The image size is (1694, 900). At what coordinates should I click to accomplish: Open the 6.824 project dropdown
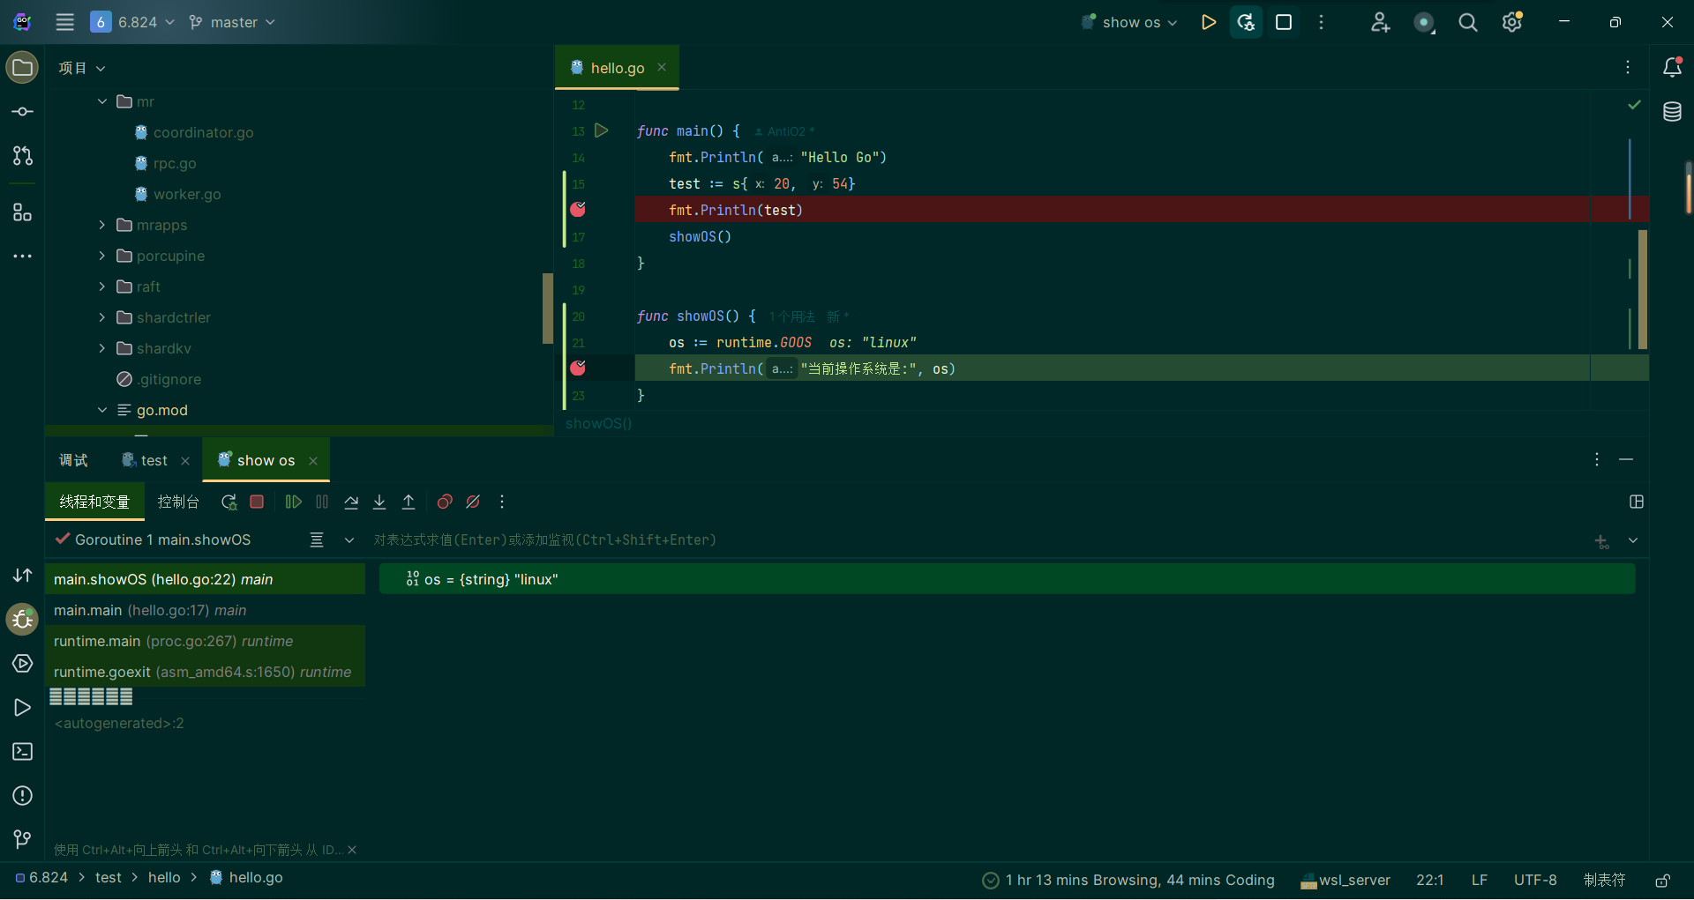coord(132,22)
